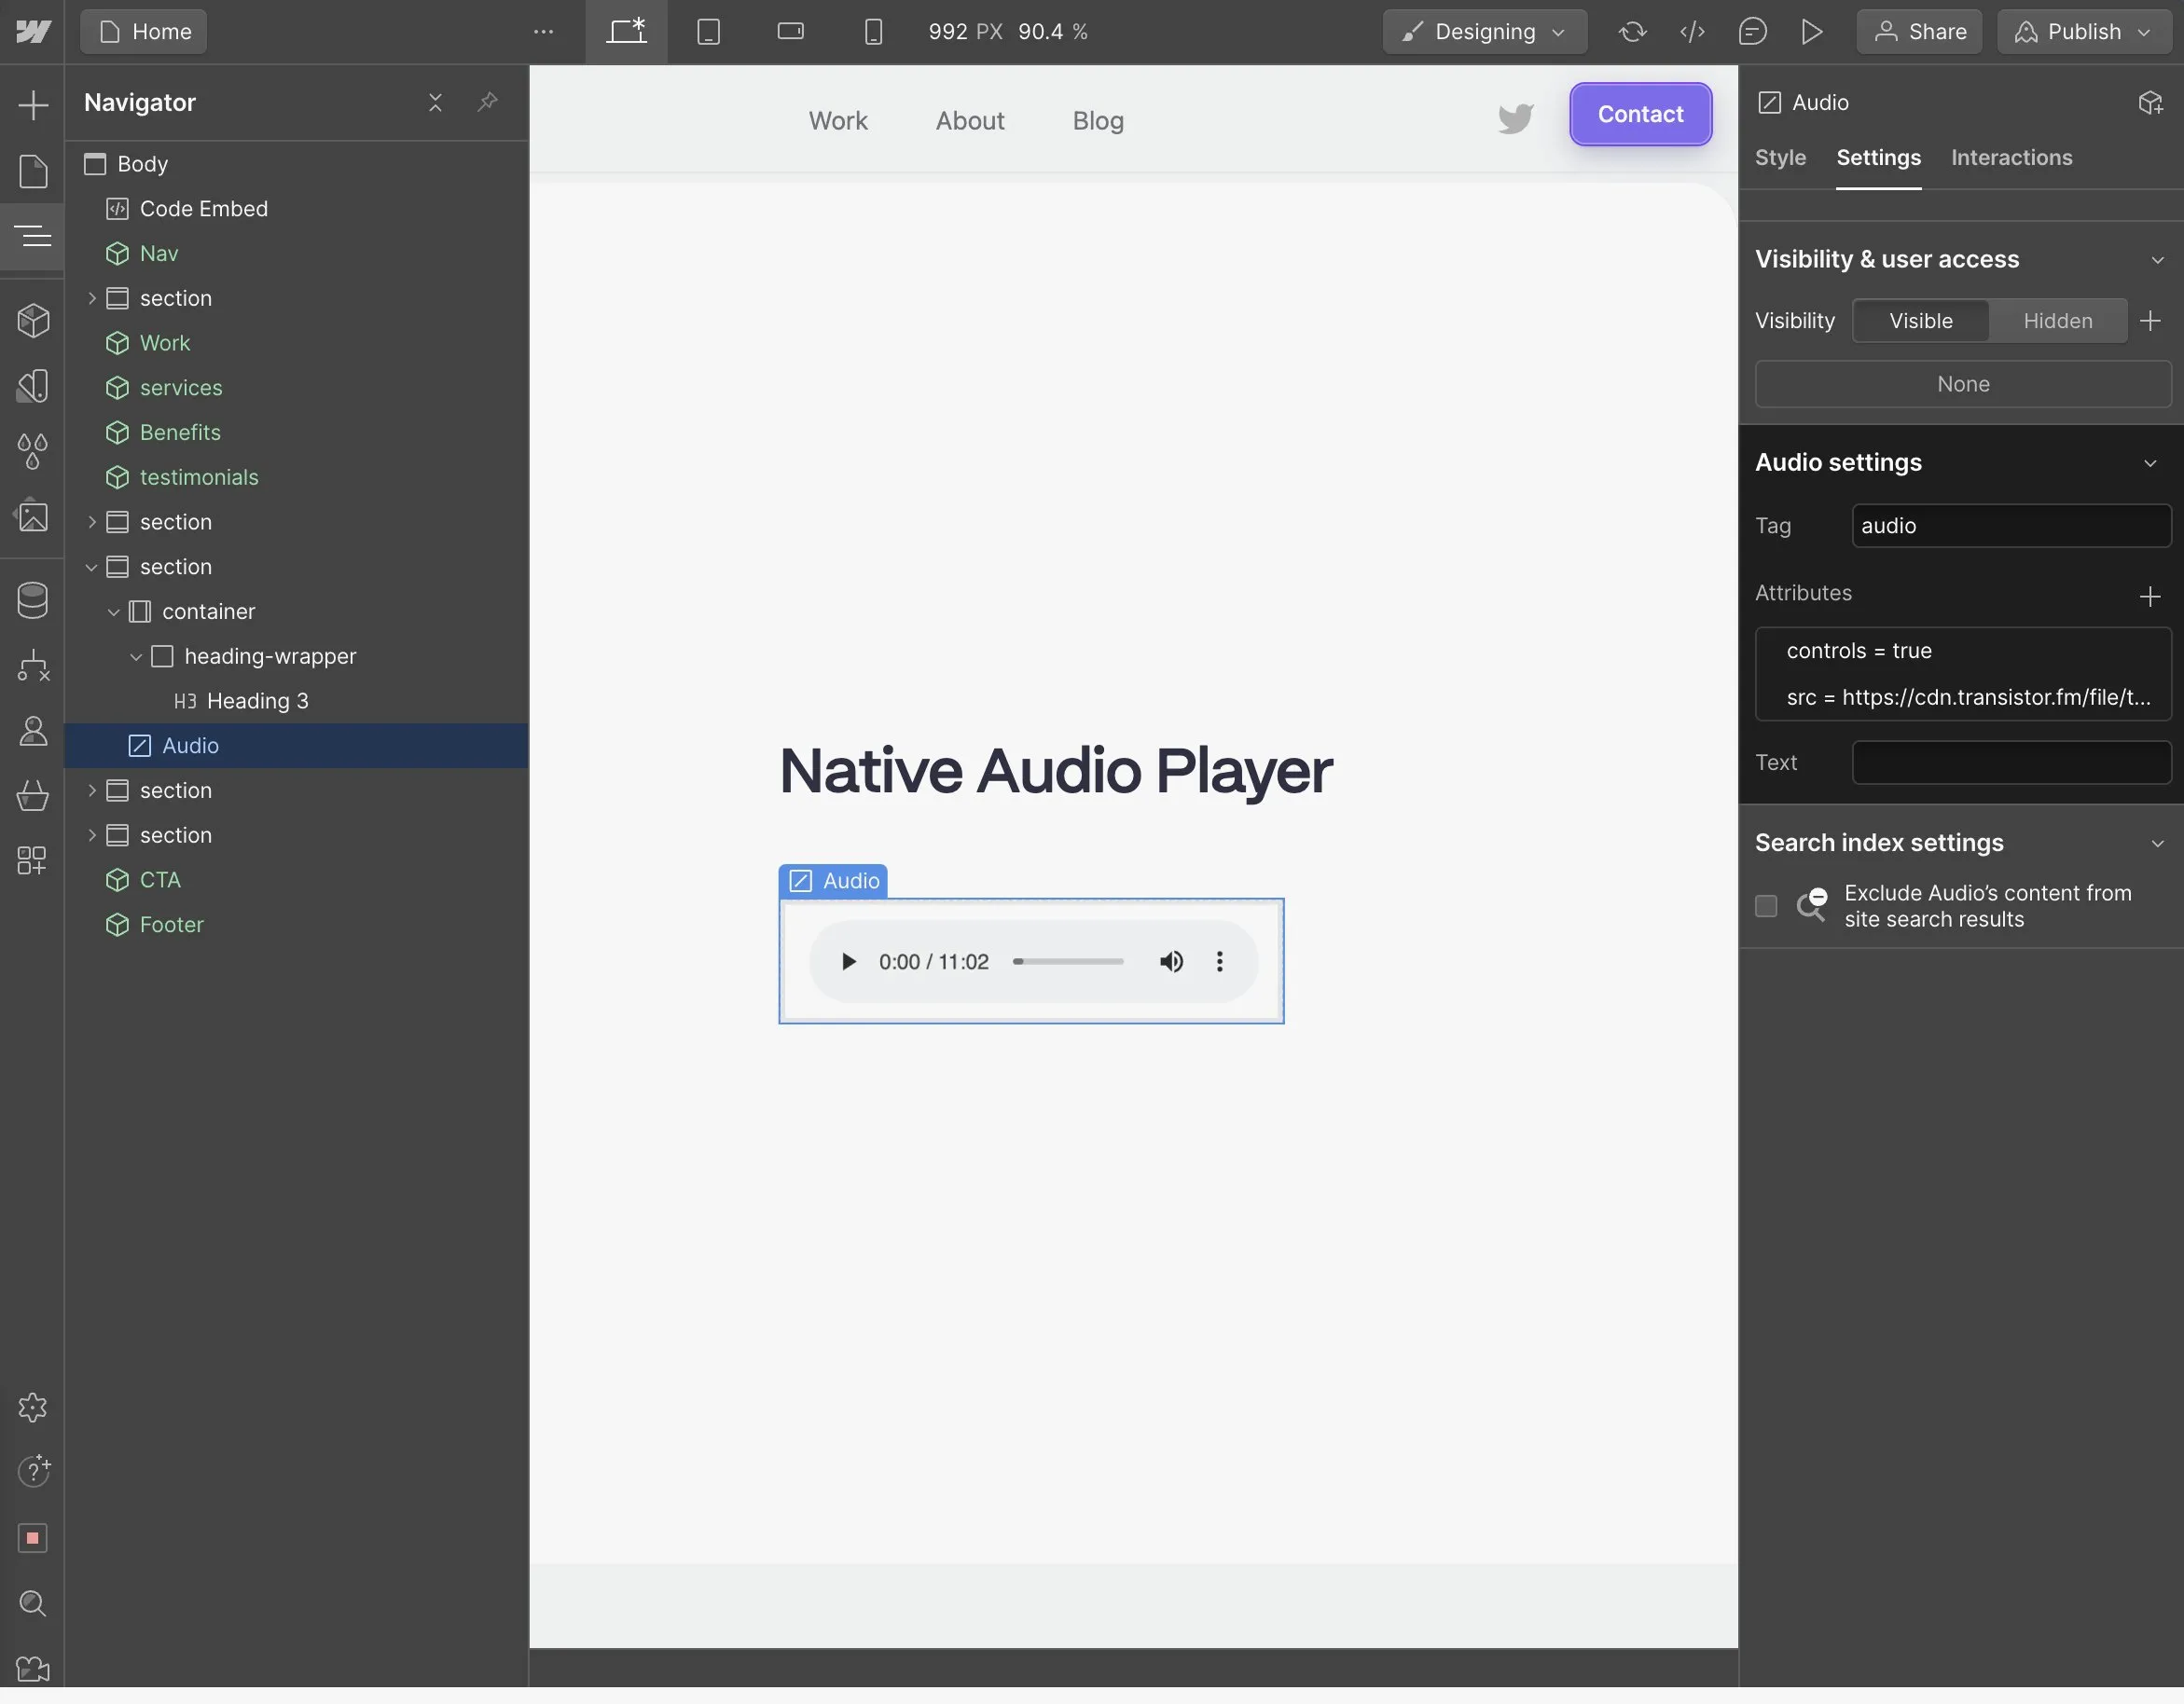Collapse the Audio settings section

(2151, 462)
